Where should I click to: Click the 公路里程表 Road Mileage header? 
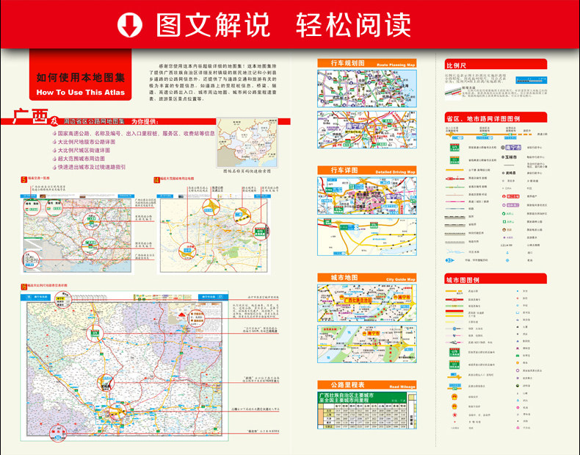(367, 384)
